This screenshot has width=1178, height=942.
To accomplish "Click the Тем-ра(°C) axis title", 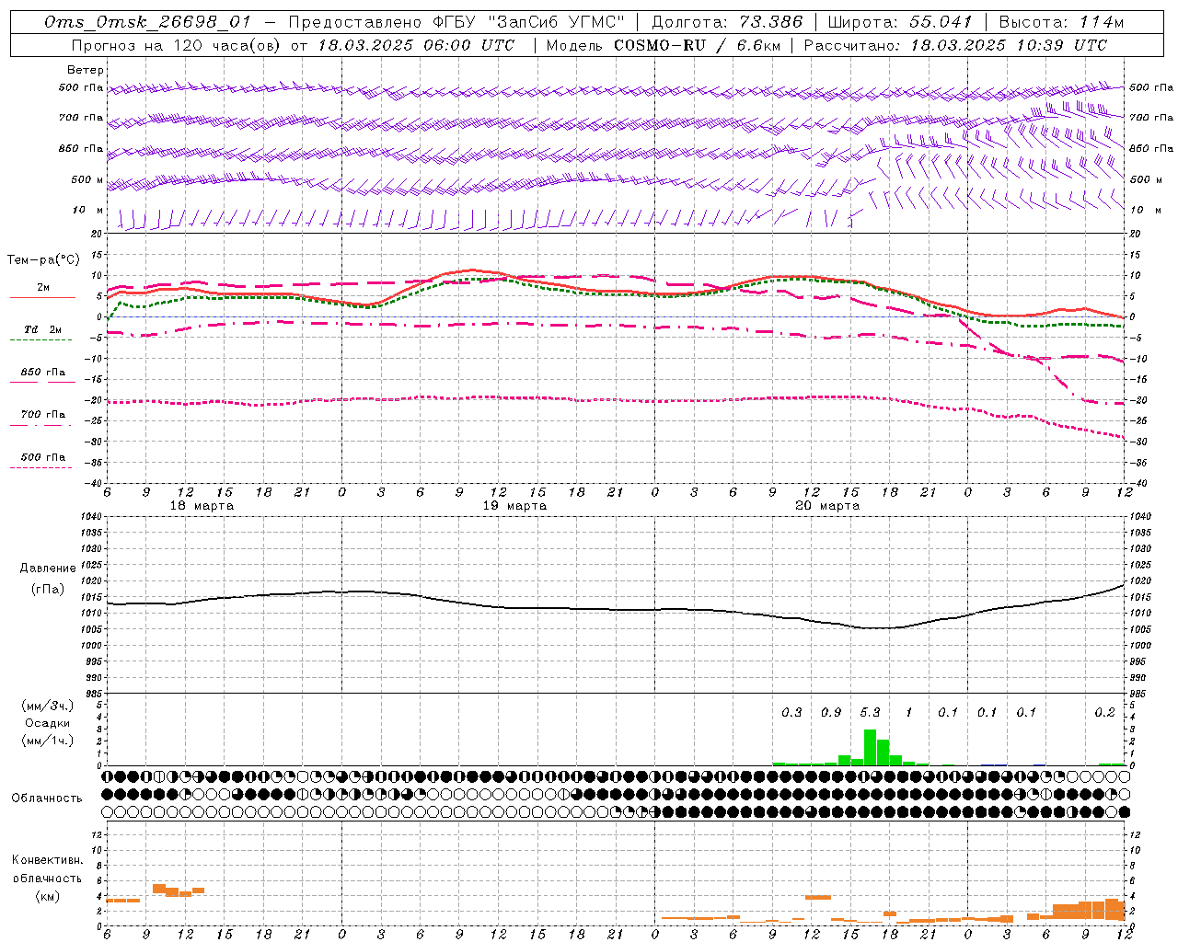I will pos(43,260).
